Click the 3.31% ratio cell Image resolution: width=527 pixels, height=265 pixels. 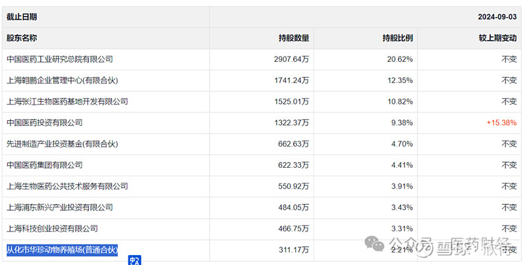point(402,228)
